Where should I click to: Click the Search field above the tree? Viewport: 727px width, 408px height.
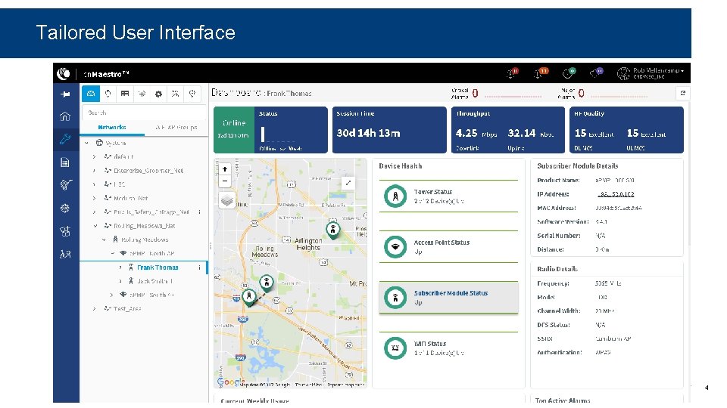coord(144,113)
